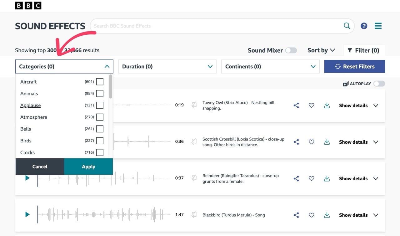Play the Reindeer sound effect
The height and width of the screenshot is (236, 400).
27,178
